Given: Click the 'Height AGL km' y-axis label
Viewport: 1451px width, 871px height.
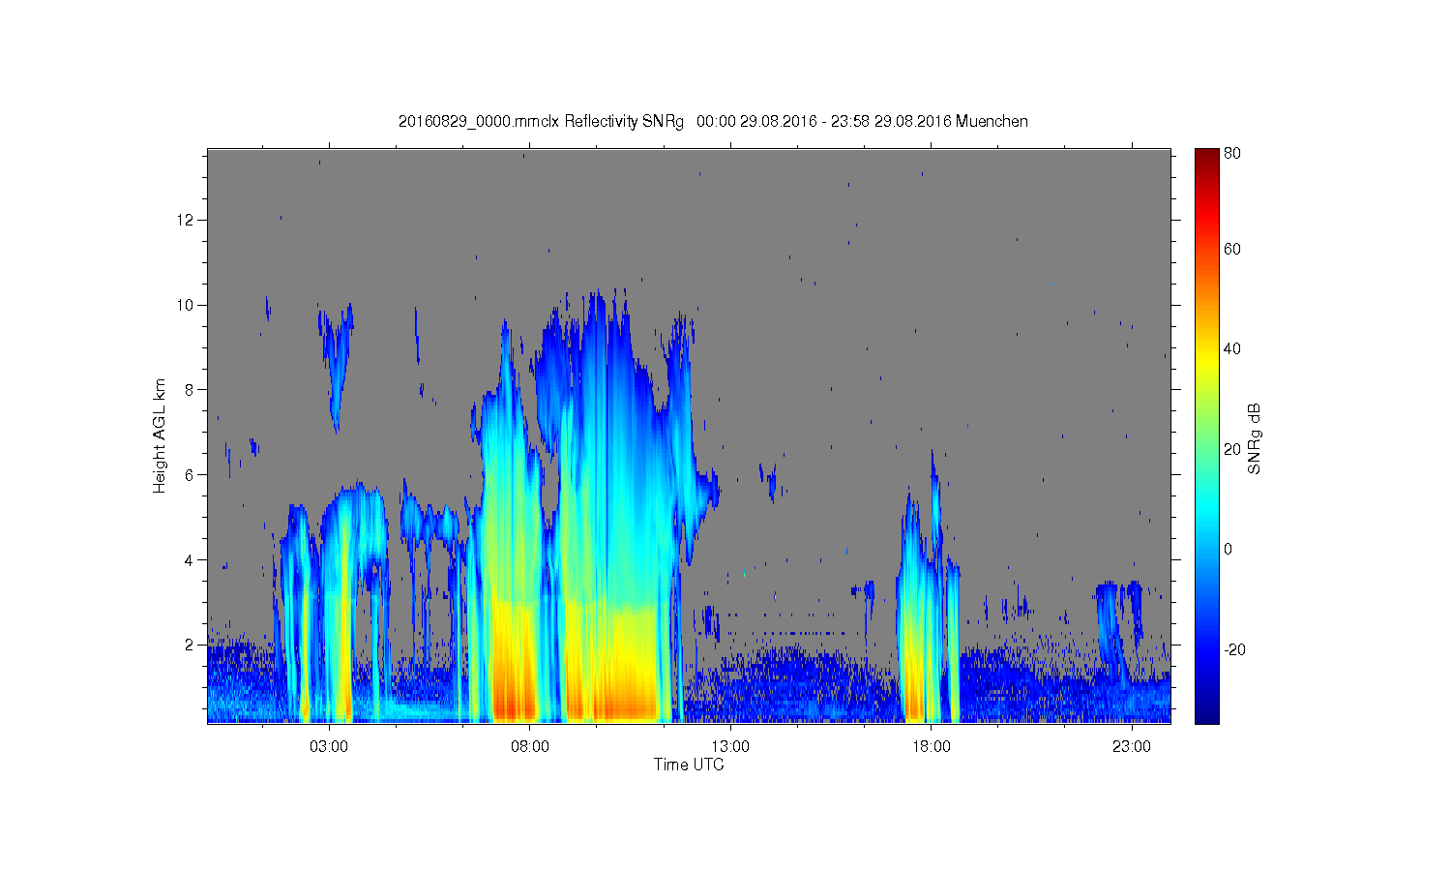Looking at the screenshot, I should click(x=160, y=435).
